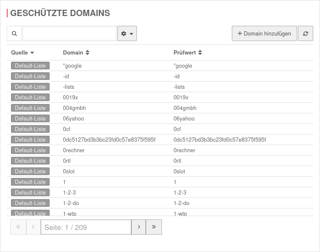Click Default-Liste badge for 0rechner
Viewport: 320px width, 252px height.
click(x=30, y=150)
